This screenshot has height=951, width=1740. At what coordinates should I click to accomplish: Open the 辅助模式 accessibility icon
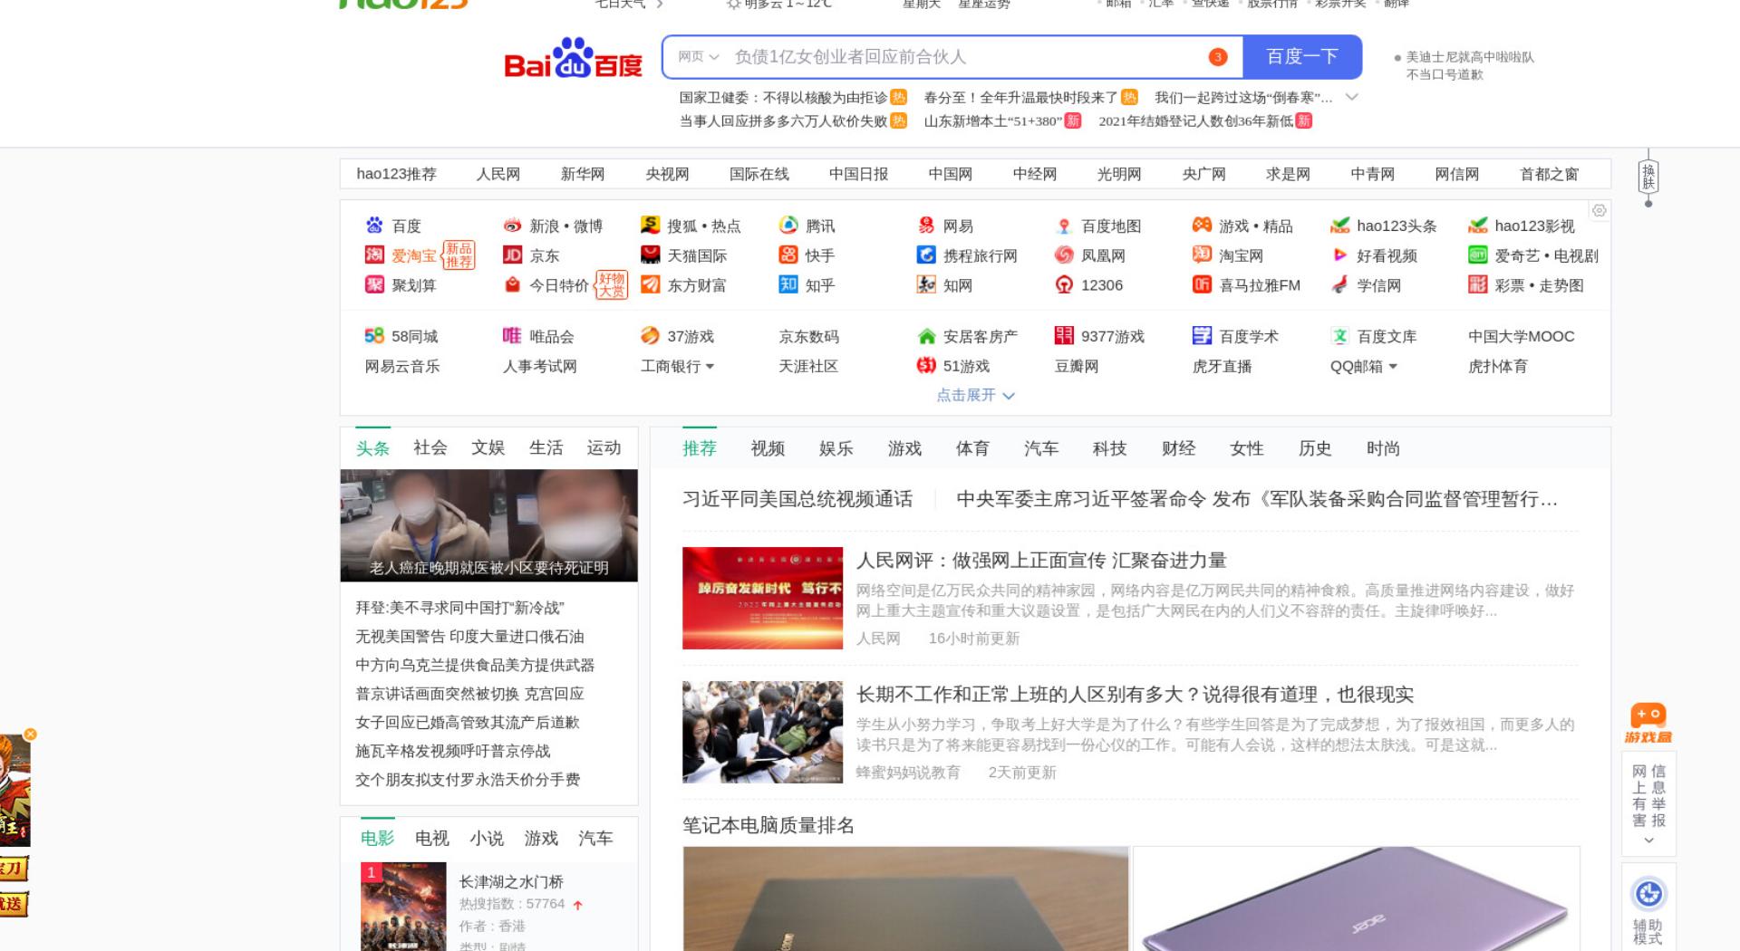(x=1648, y=894)
